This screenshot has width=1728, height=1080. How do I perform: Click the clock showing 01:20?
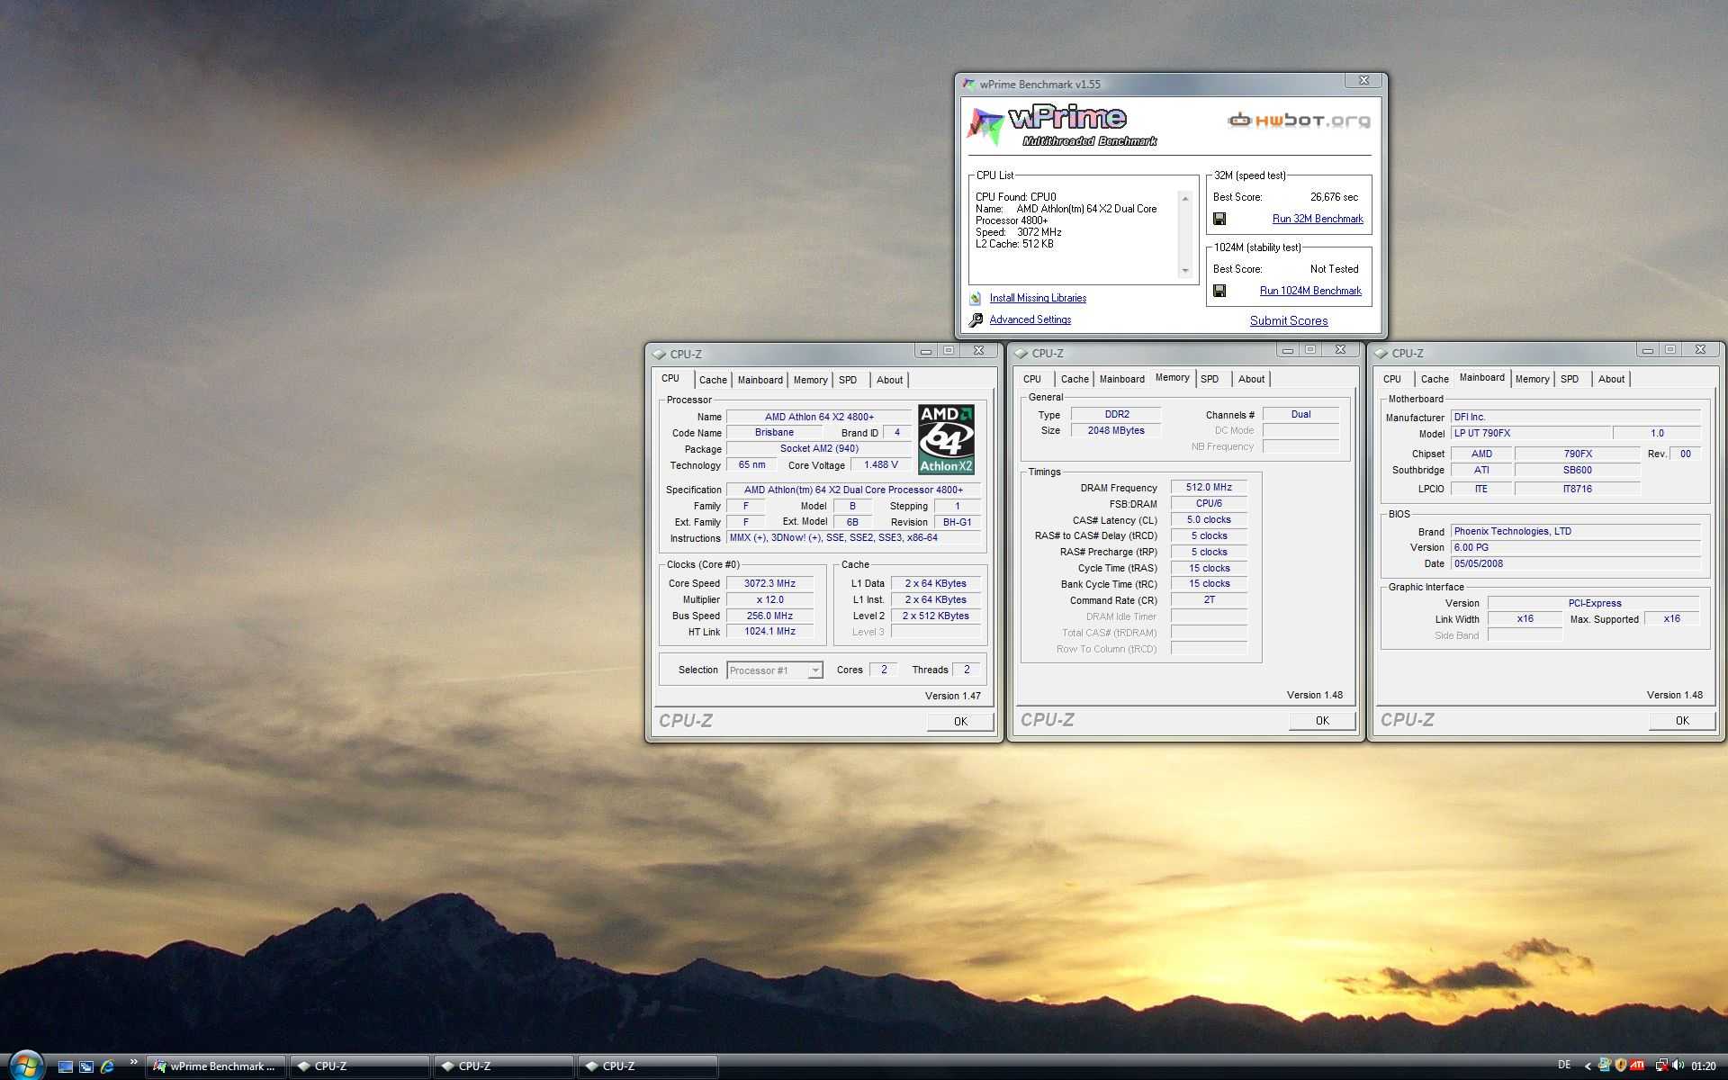tap(1704, 1066)
